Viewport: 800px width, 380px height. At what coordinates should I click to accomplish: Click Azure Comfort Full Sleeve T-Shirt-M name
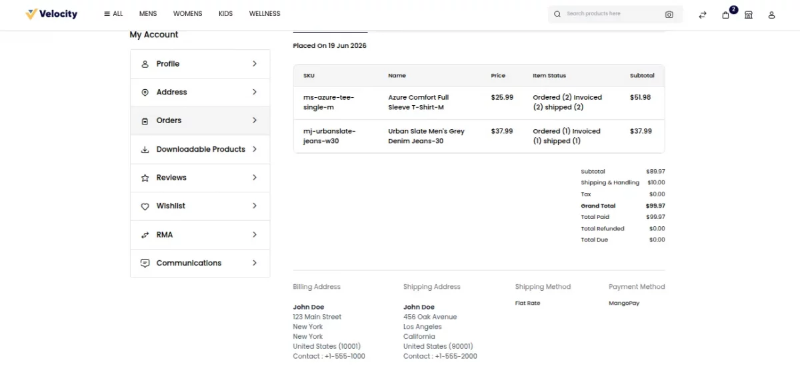pos(419,102)
